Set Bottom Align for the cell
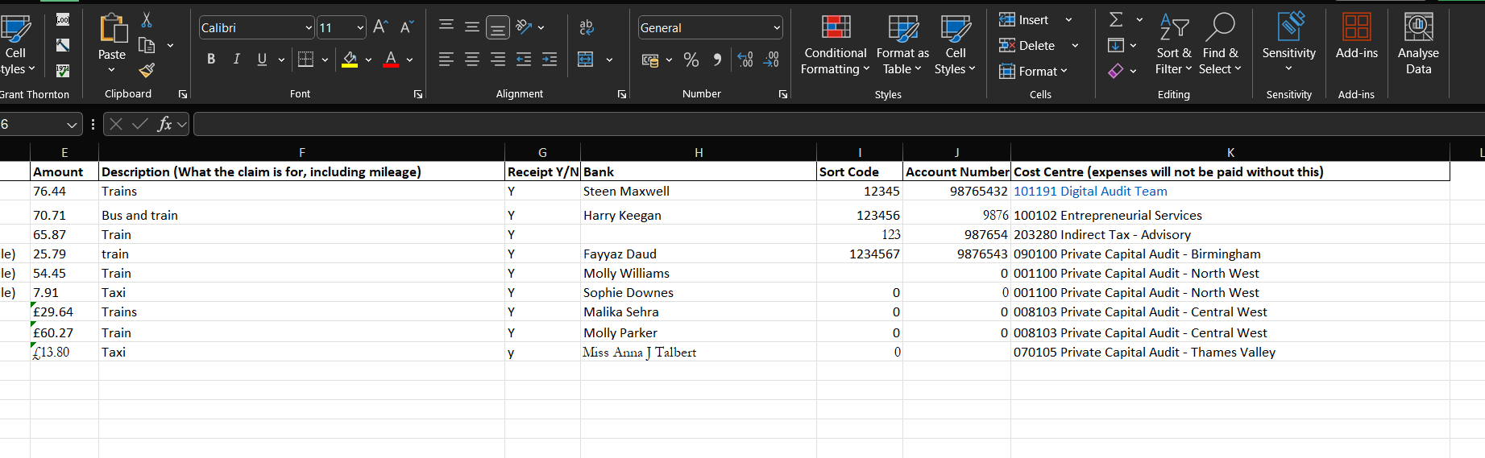 (498, 28)
